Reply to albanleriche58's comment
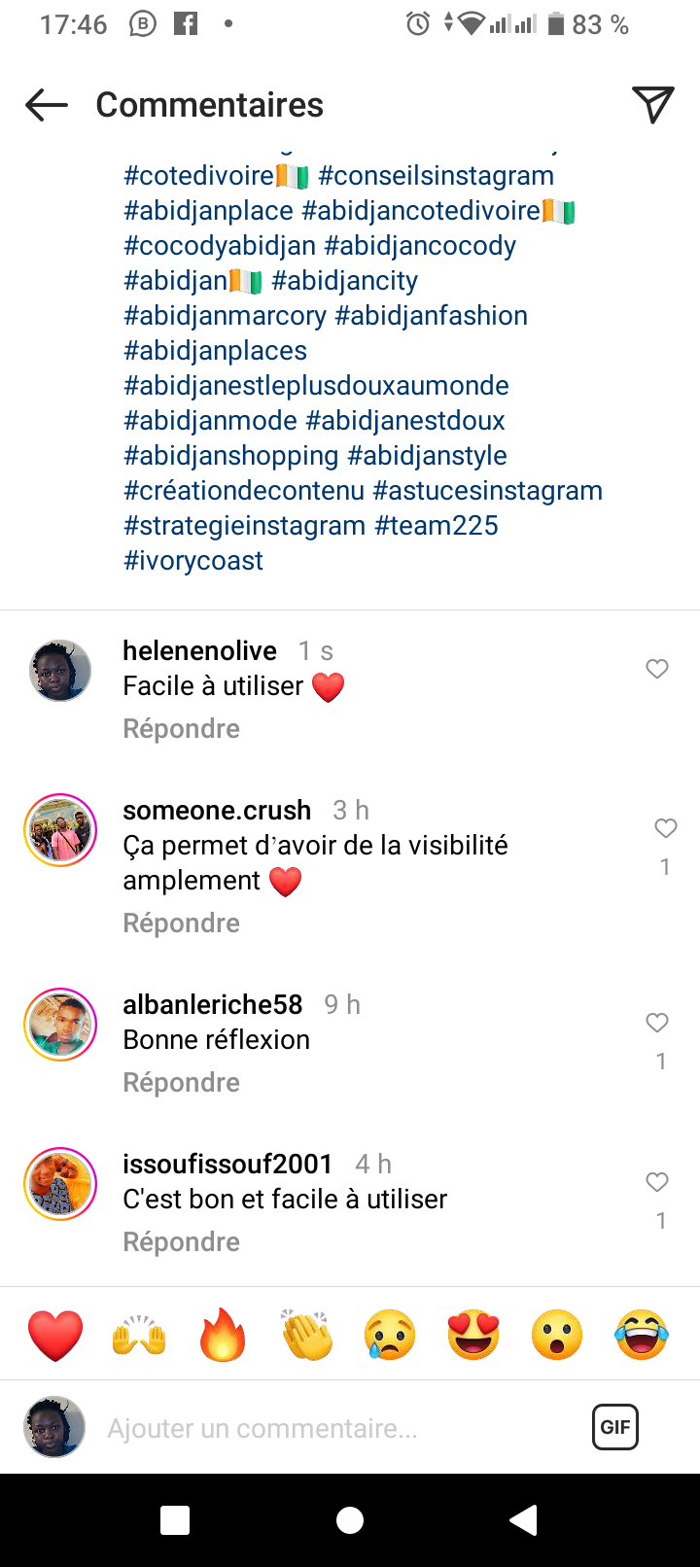The height and width of the screenshot is (1567, 700). tap(181, 1082)
